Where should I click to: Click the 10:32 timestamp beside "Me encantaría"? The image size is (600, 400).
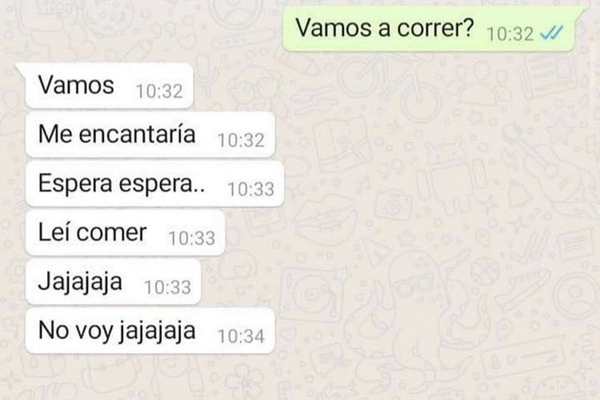click(241, 141)
